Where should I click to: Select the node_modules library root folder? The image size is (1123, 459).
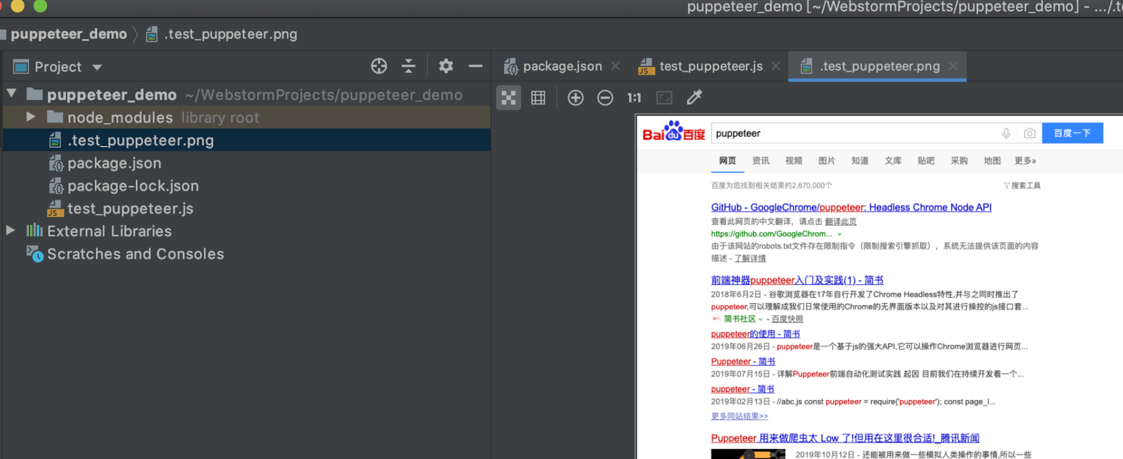point(246,117)
